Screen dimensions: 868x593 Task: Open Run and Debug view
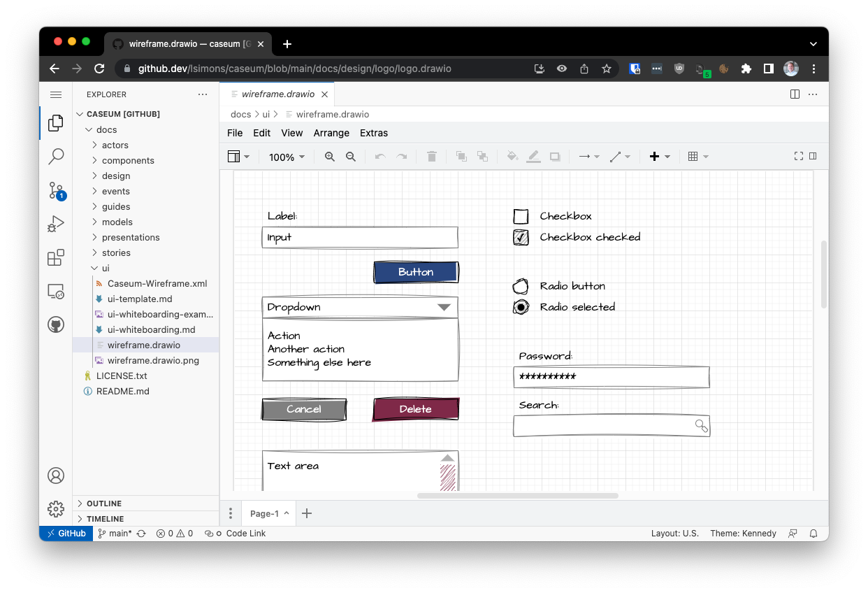56,224
